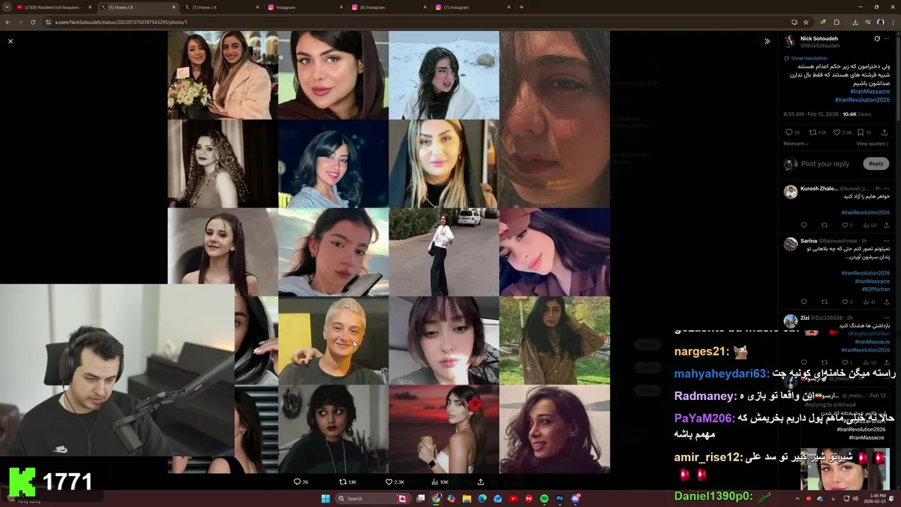Click the repost icon below the photo
Image resolution: width=901 pixels, height=507 pixels.
343,482
